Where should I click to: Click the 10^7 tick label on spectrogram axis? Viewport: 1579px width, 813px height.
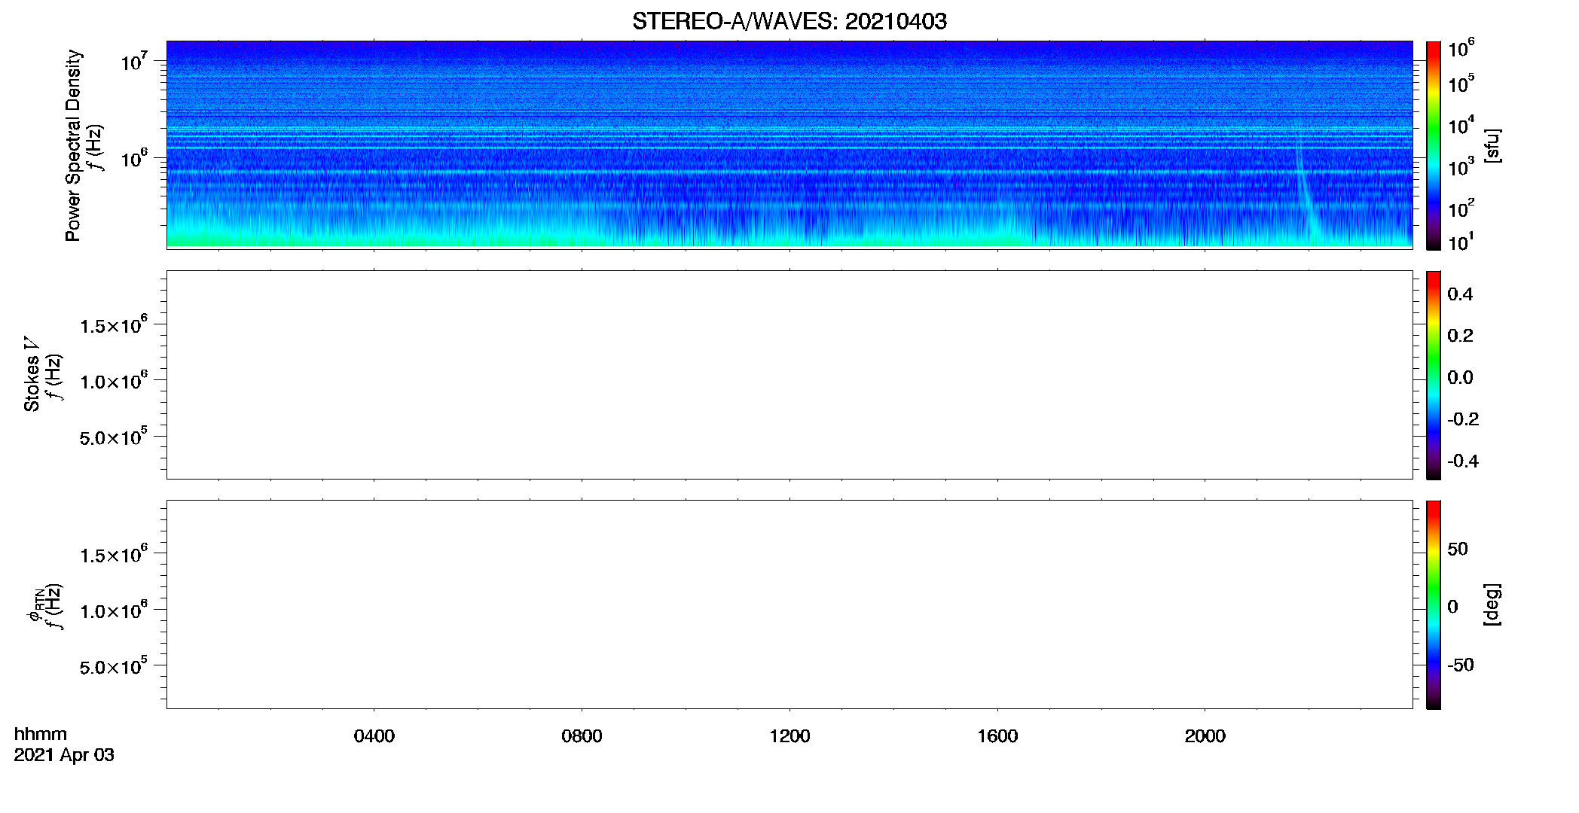point(134,61)
